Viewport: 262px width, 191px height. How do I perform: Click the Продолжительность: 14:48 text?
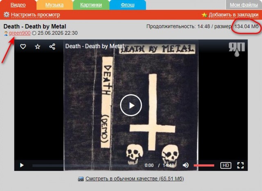coord(178,26)
